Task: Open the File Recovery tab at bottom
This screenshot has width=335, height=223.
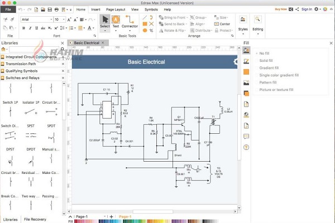Action: click(35, 219)
